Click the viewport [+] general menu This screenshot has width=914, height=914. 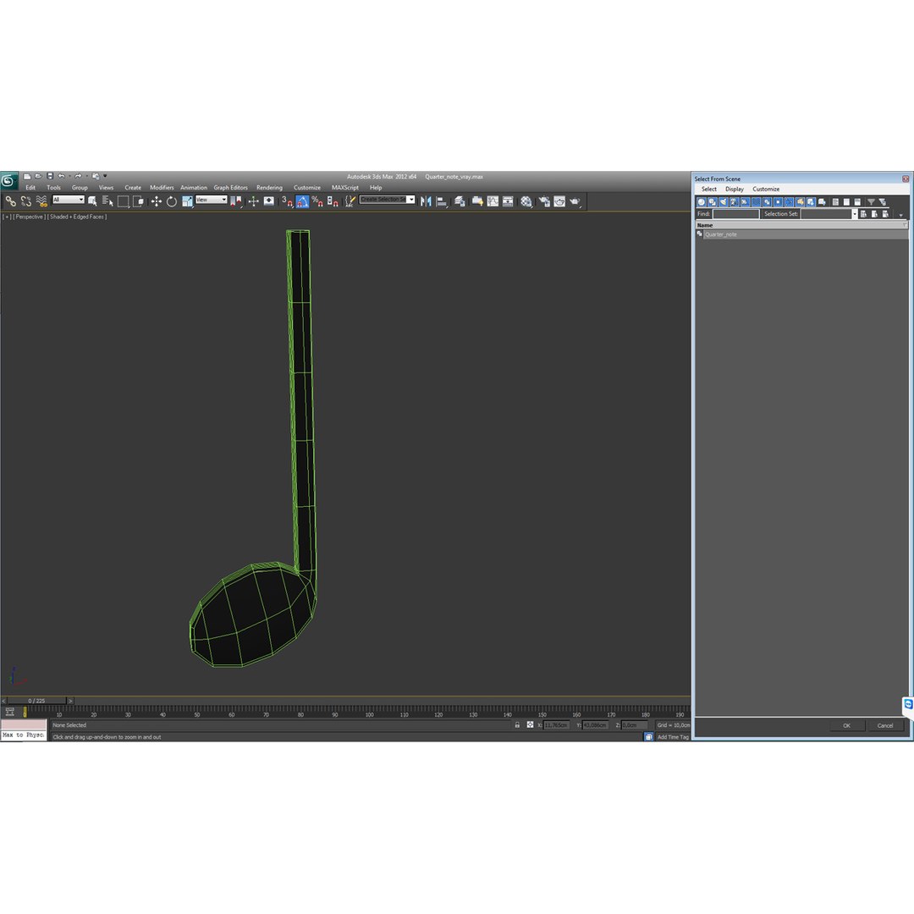pos(7,217)
